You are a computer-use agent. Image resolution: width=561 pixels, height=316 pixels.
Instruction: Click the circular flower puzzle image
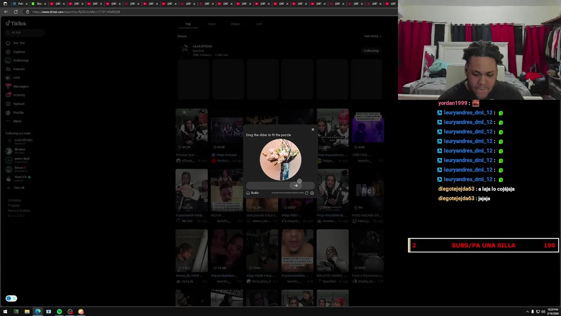(280, 160)
